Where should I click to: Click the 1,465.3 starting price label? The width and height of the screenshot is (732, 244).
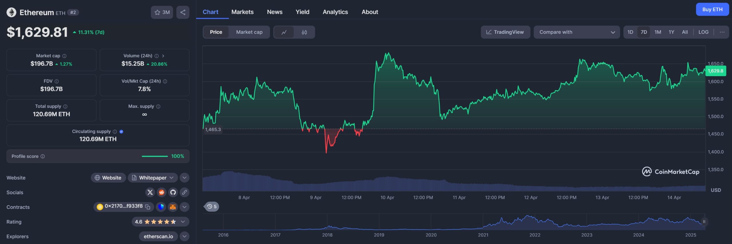[213, 129]
